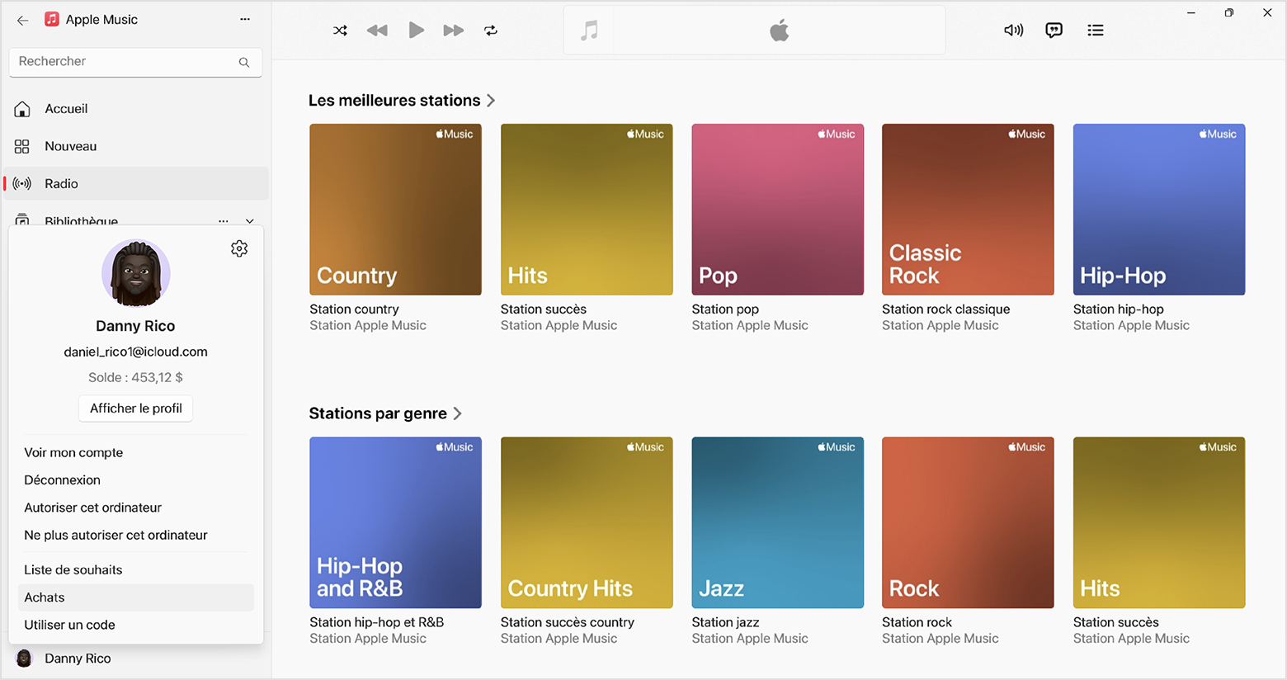Click the Afficher le profil button

[136, 408]
